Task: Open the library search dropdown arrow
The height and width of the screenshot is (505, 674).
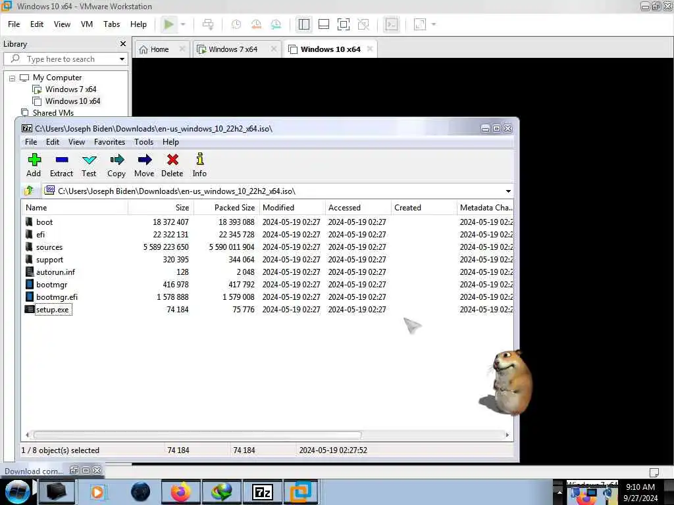Action: tap(122, 59)
